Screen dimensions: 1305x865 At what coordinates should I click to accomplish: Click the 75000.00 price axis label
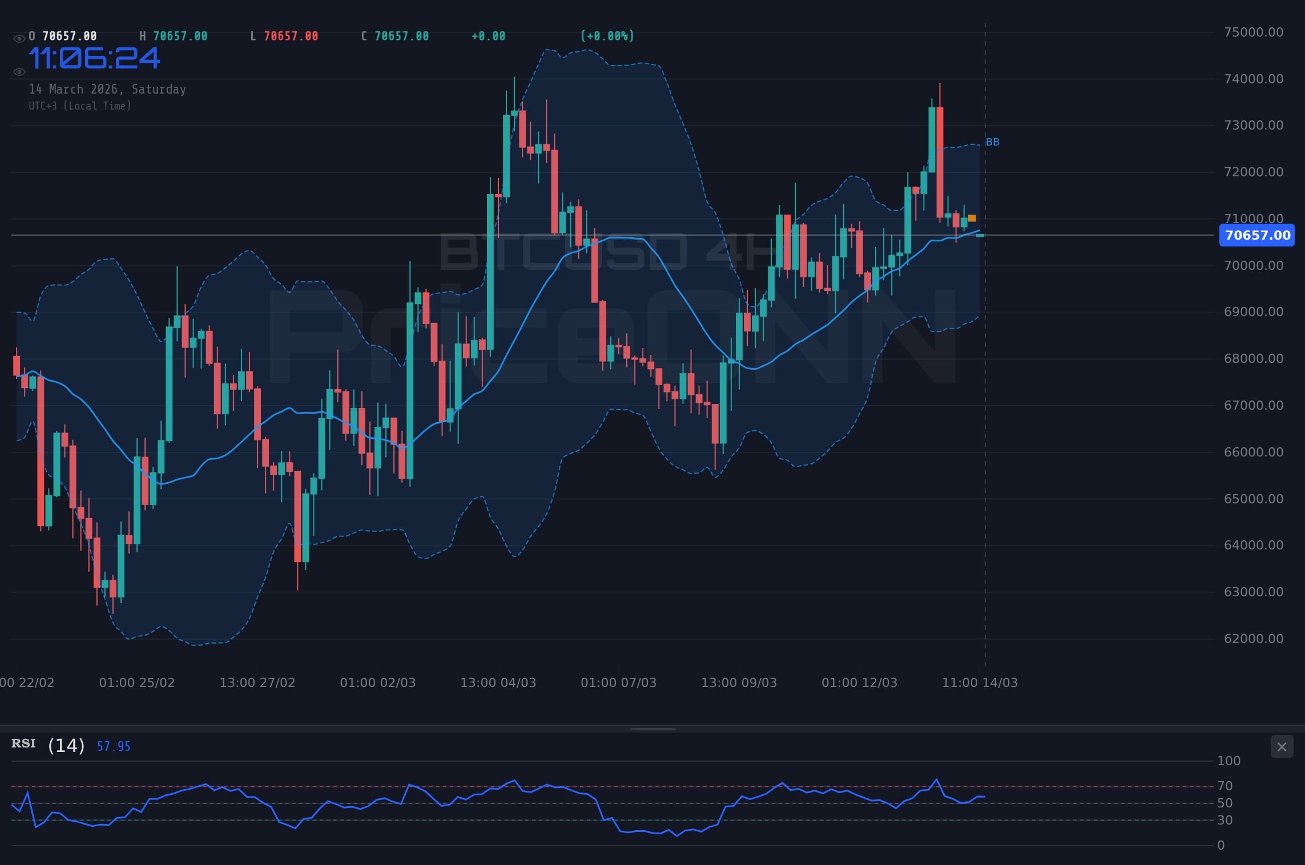[x=1255, y=33]
